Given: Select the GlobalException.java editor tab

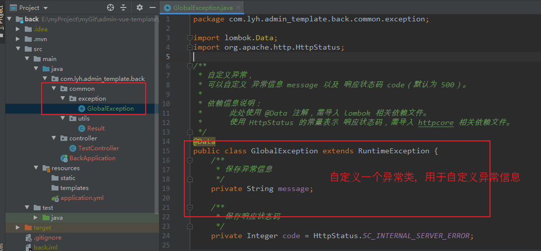Looking at the screenshot, I should point(203,7).
